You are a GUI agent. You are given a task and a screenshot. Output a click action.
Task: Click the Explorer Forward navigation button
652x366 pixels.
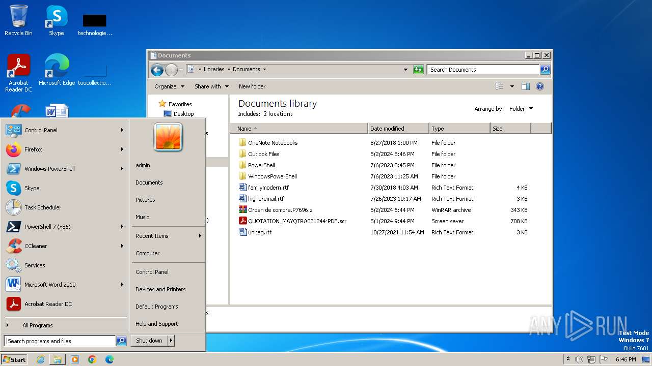(x=172, y=70)
